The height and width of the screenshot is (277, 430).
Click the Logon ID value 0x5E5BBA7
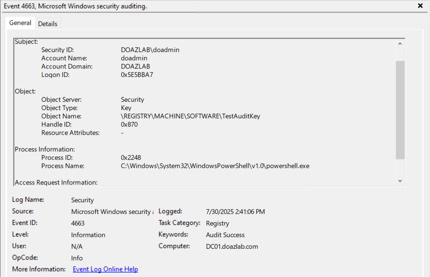137,75
